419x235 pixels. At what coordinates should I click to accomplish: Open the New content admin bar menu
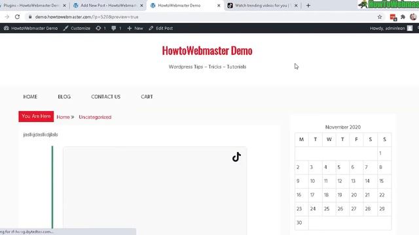[x=135, y=28]
